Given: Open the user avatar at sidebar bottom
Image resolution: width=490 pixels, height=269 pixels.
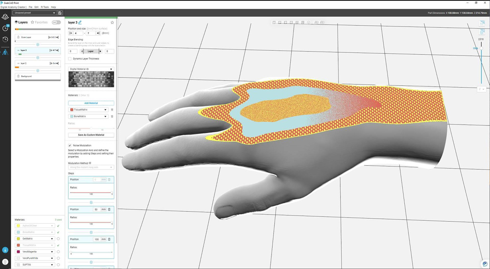Looking at the screenshot, I should (x=5, y=262).
